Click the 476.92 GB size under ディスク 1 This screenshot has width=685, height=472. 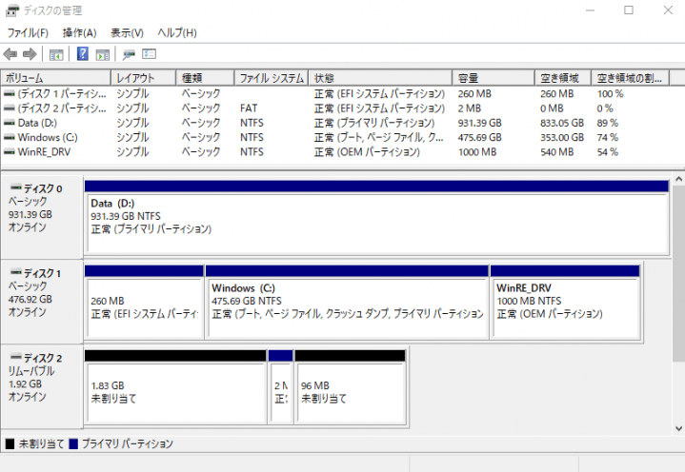30,299
